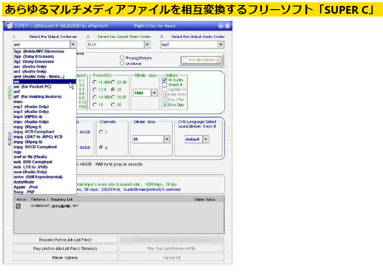Click Play (Active Job-List Files | Streams)
383x273 pixels.
(x=66, y=249)
